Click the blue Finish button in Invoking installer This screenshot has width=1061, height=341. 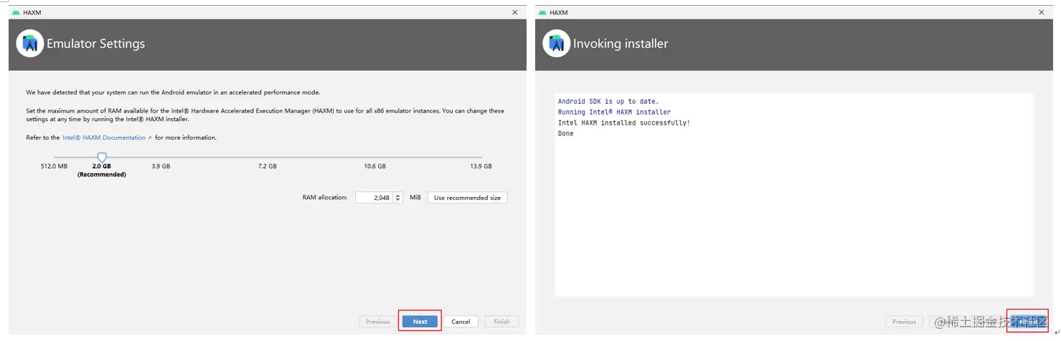click(x=1028, y=322)
